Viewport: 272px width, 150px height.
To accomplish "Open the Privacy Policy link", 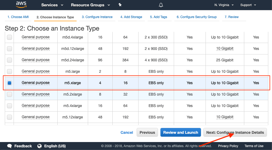I will [x=228, y=146].
